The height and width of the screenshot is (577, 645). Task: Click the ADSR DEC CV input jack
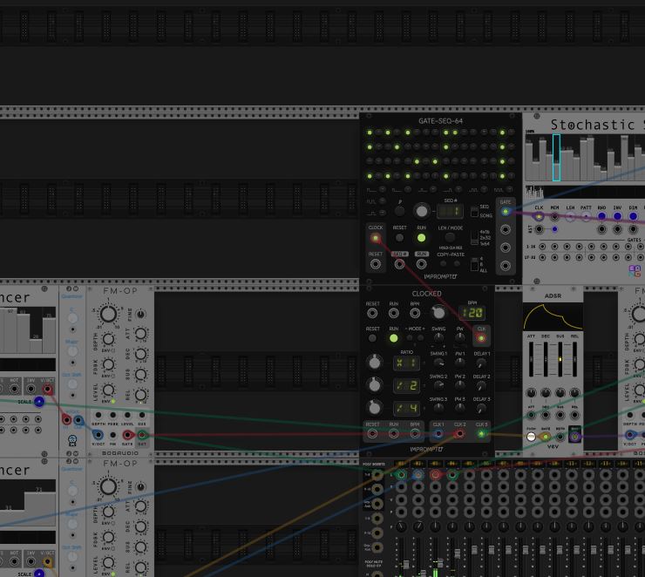546,415
